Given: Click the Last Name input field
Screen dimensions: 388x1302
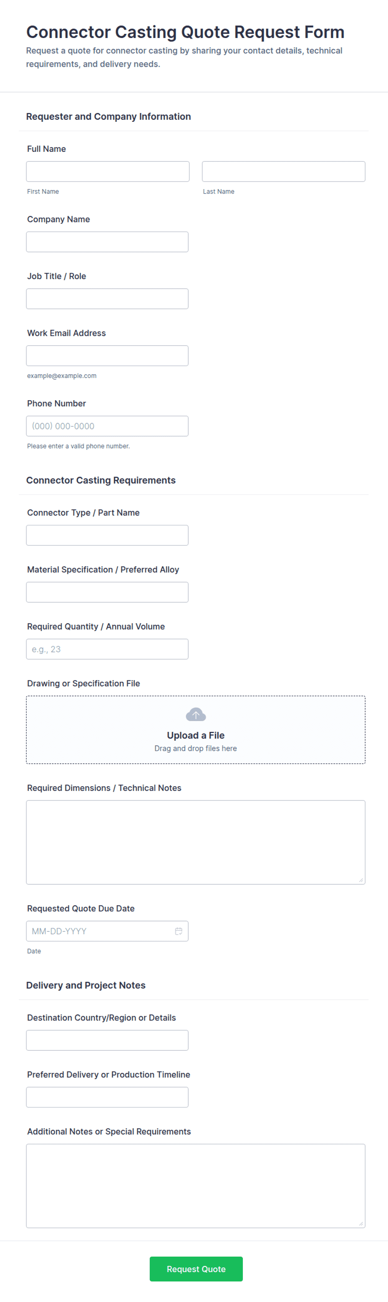Looking at the screenshot, I should pyautogui.click(x=283, y=172).
